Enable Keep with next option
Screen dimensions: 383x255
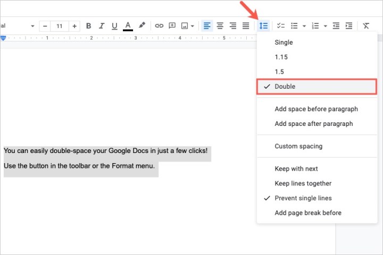coord(296,169)
